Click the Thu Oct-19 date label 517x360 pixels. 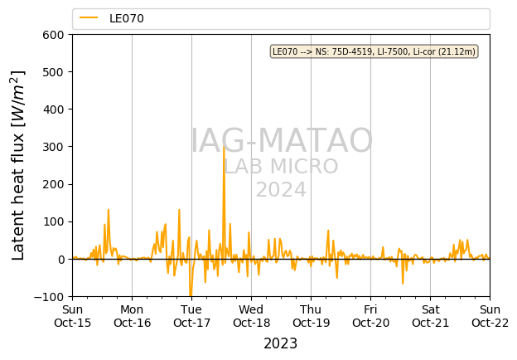pyautogui.click(x=311, y=316)
